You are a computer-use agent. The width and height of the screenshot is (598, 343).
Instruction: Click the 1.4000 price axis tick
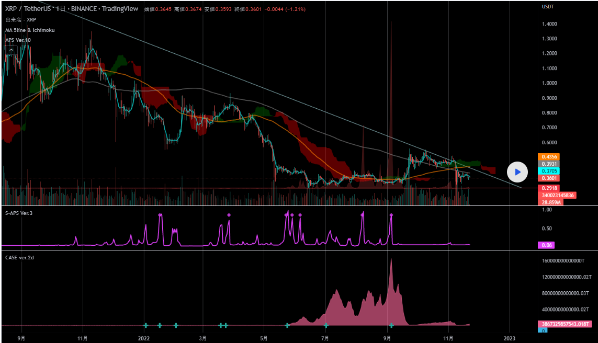click(x=549, y=24)
